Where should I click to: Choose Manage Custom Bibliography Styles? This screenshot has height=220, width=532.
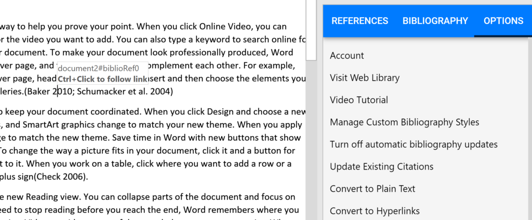[x=404, y=122]
